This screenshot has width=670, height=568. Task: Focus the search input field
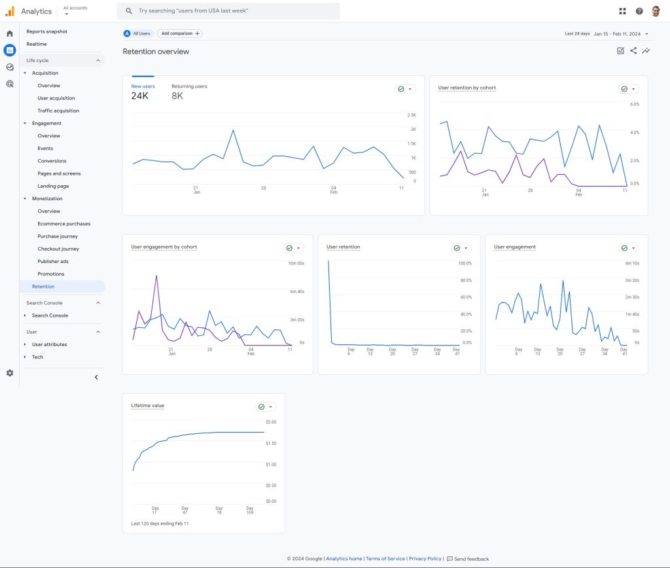tap(228, 11)
